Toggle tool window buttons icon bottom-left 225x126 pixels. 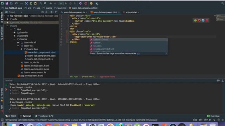[x=2, y=120]
